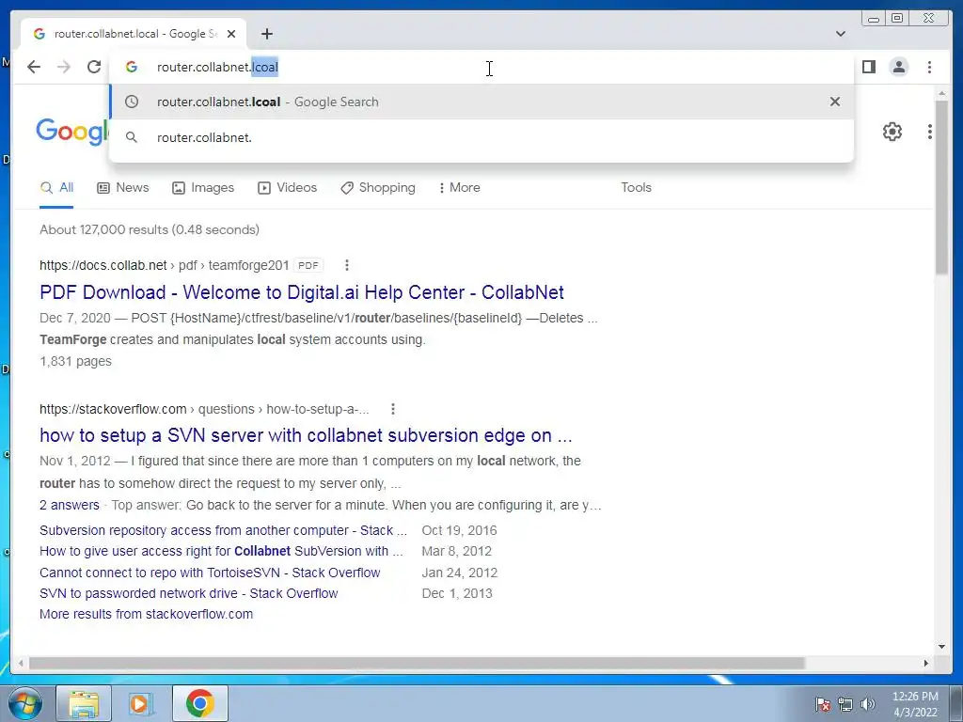
Task: Select the router.collabnet.lcoal history suggestion
Action: [481, 102]
